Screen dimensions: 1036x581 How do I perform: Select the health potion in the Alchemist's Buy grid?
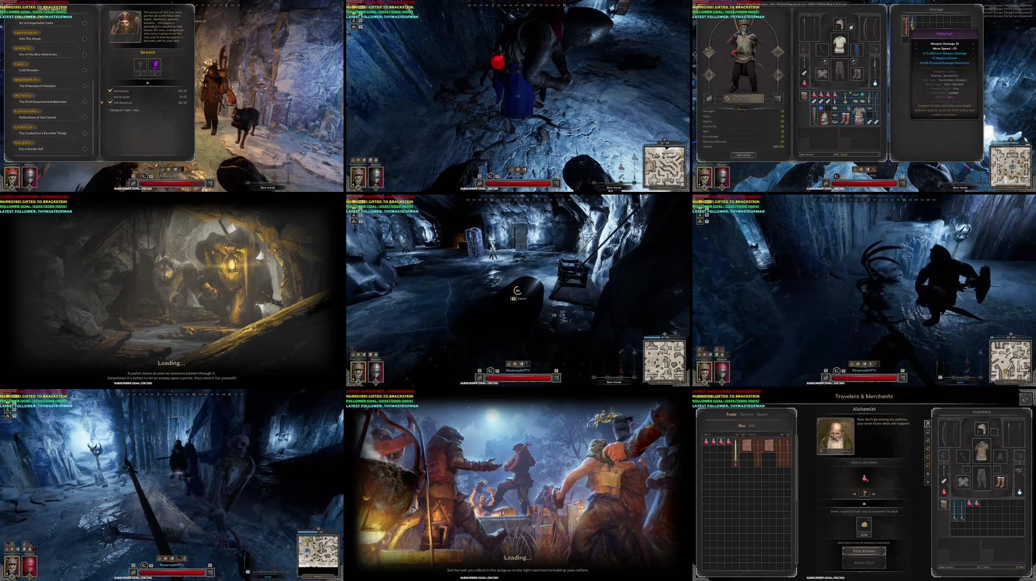point(705,442)
